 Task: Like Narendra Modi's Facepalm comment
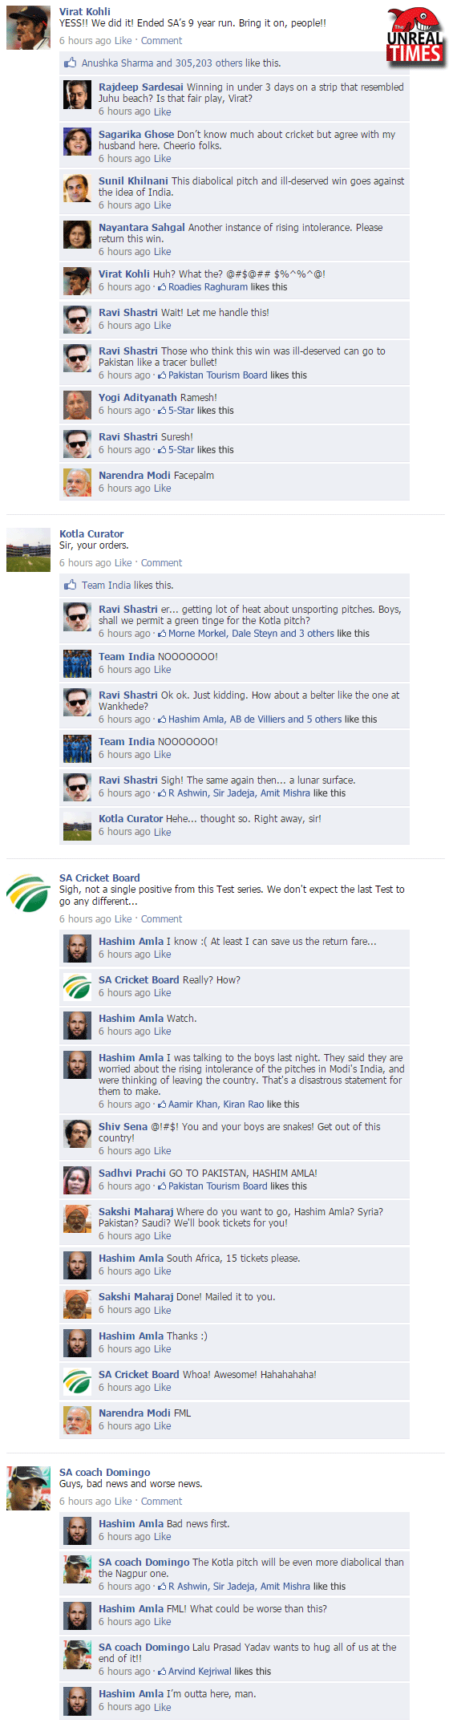(x=162, y=488)
